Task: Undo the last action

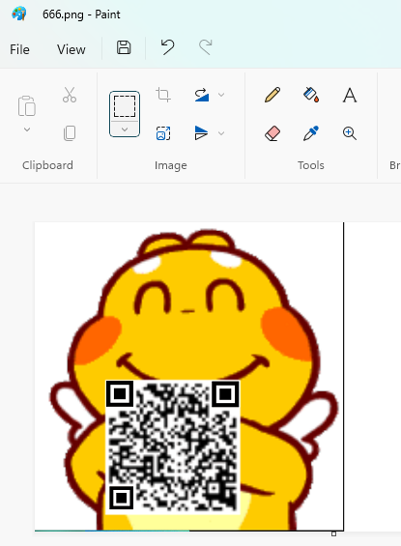Action: [x=167, y=47]
